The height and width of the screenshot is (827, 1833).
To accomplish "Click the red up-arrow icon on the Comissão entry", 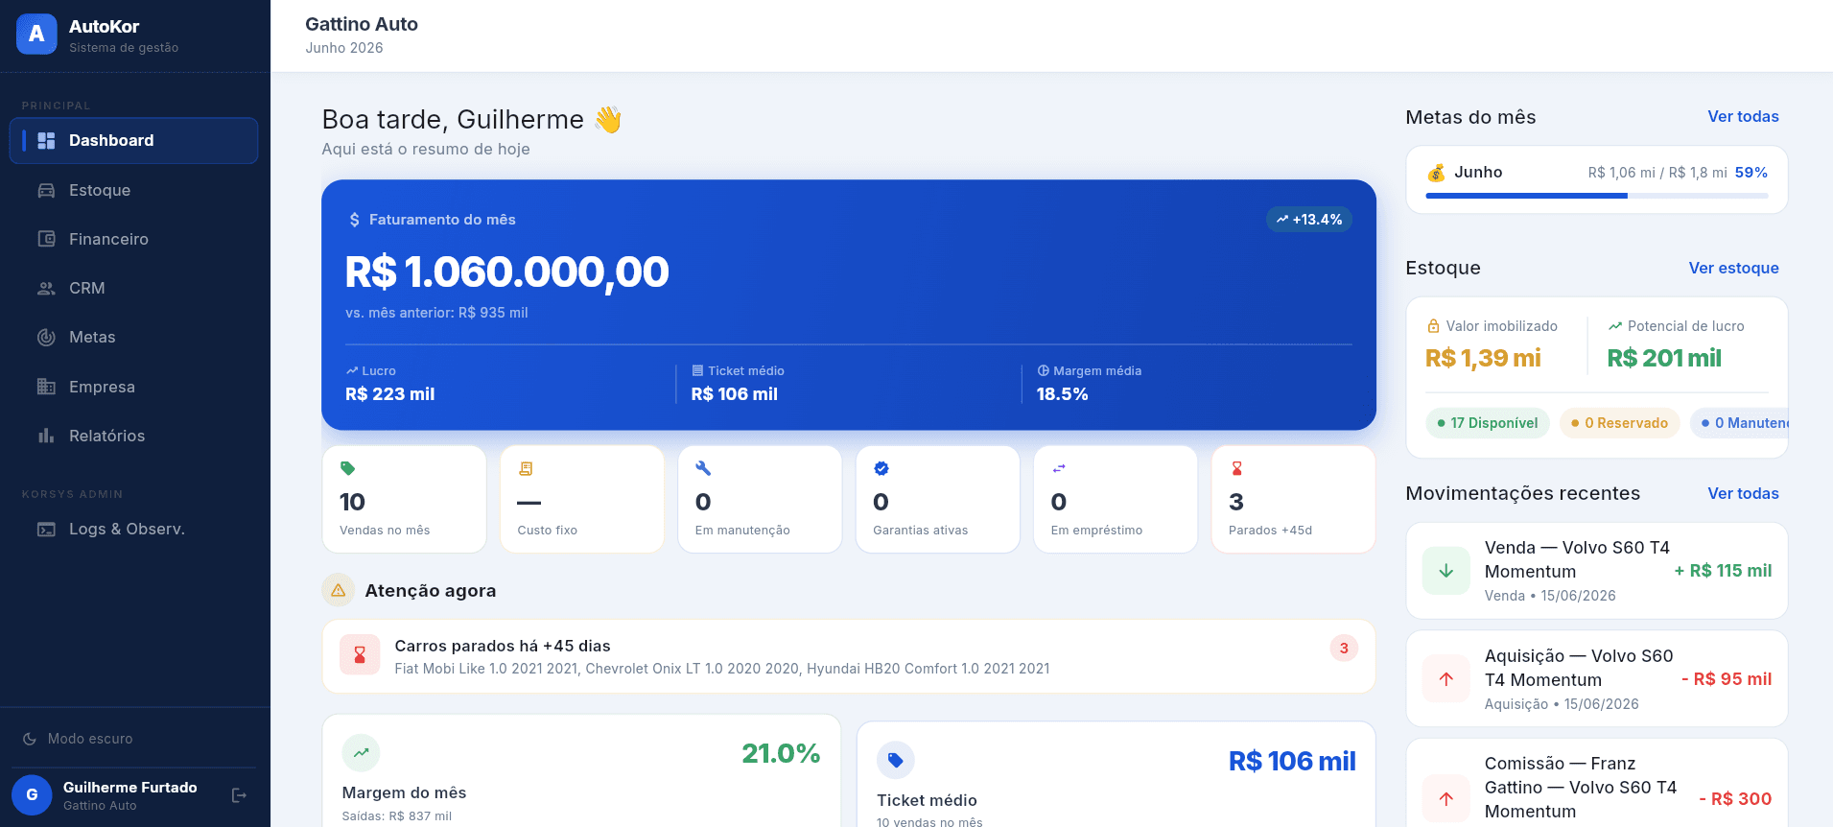I will point(1446,798).
